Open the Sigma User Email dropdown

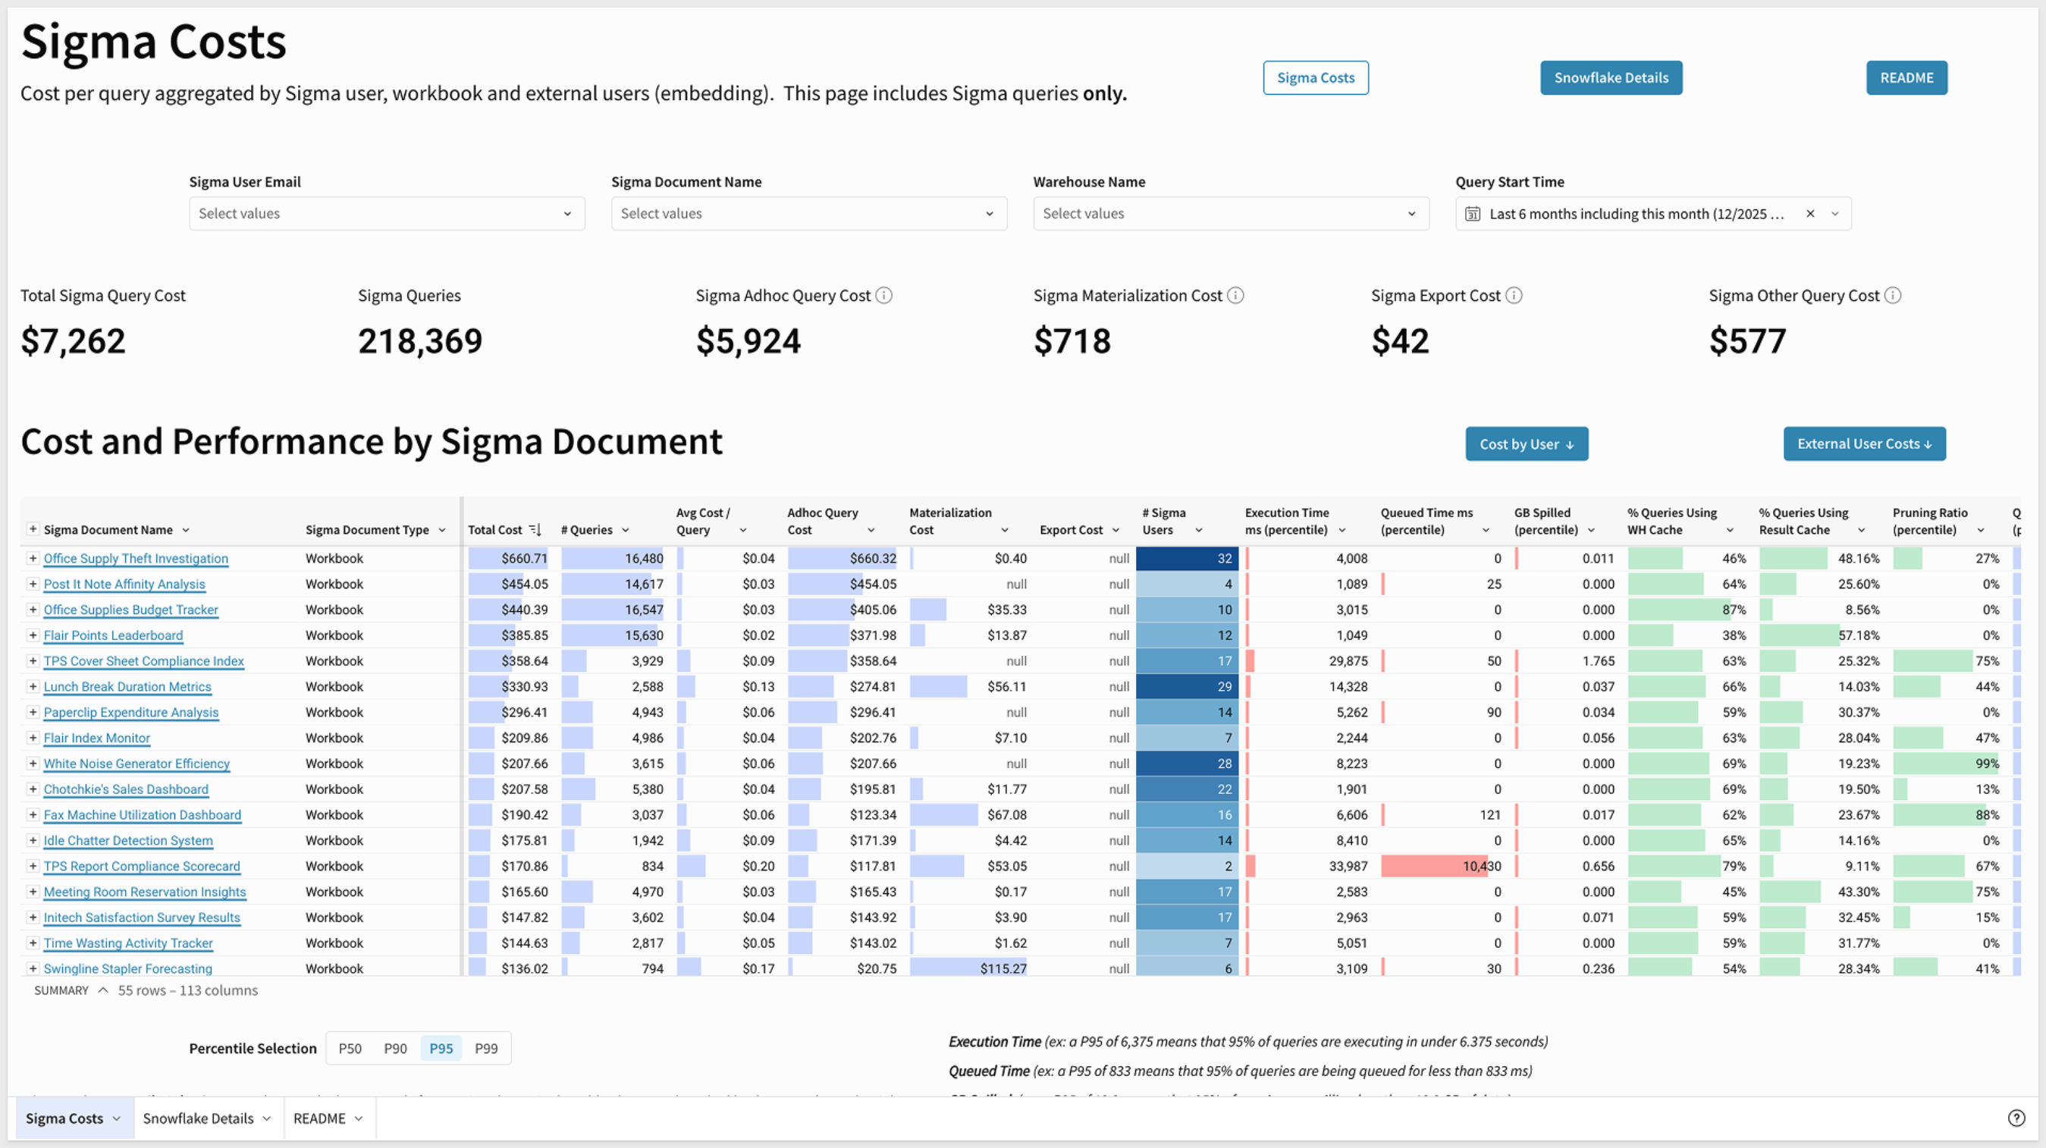point(387,214)
